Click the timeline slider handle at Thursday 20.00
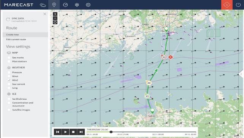Screen dimensions: 244x138 (x=111, y=132)
